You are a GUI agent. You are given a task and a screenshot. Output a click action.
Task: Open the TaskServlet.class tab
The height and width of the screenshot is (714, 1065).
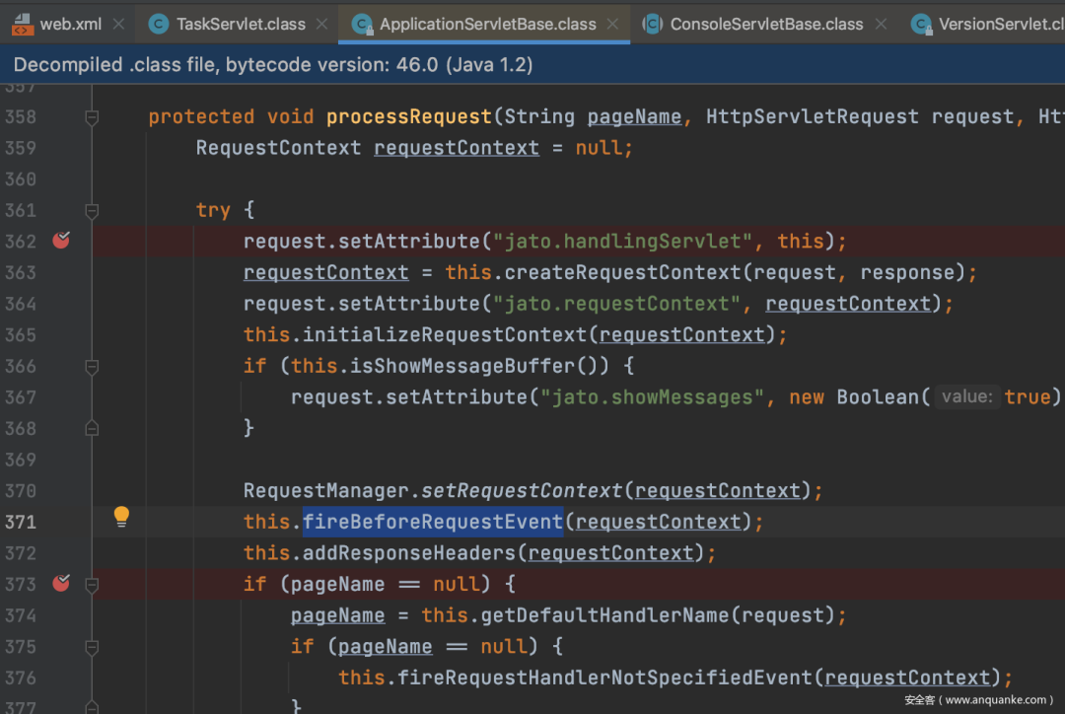(x=241, y=25)
